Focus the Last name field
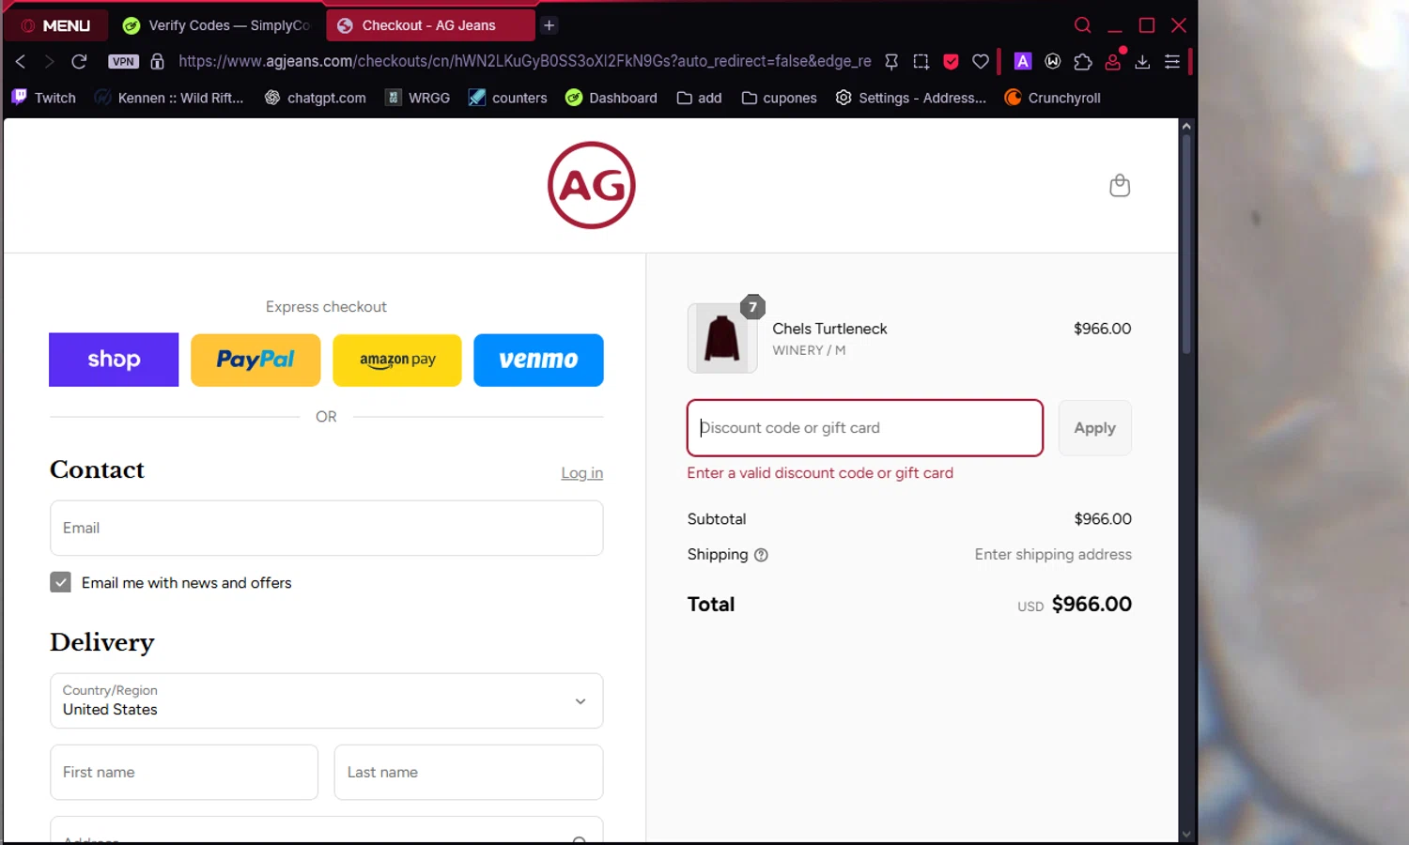 [469, 772]
